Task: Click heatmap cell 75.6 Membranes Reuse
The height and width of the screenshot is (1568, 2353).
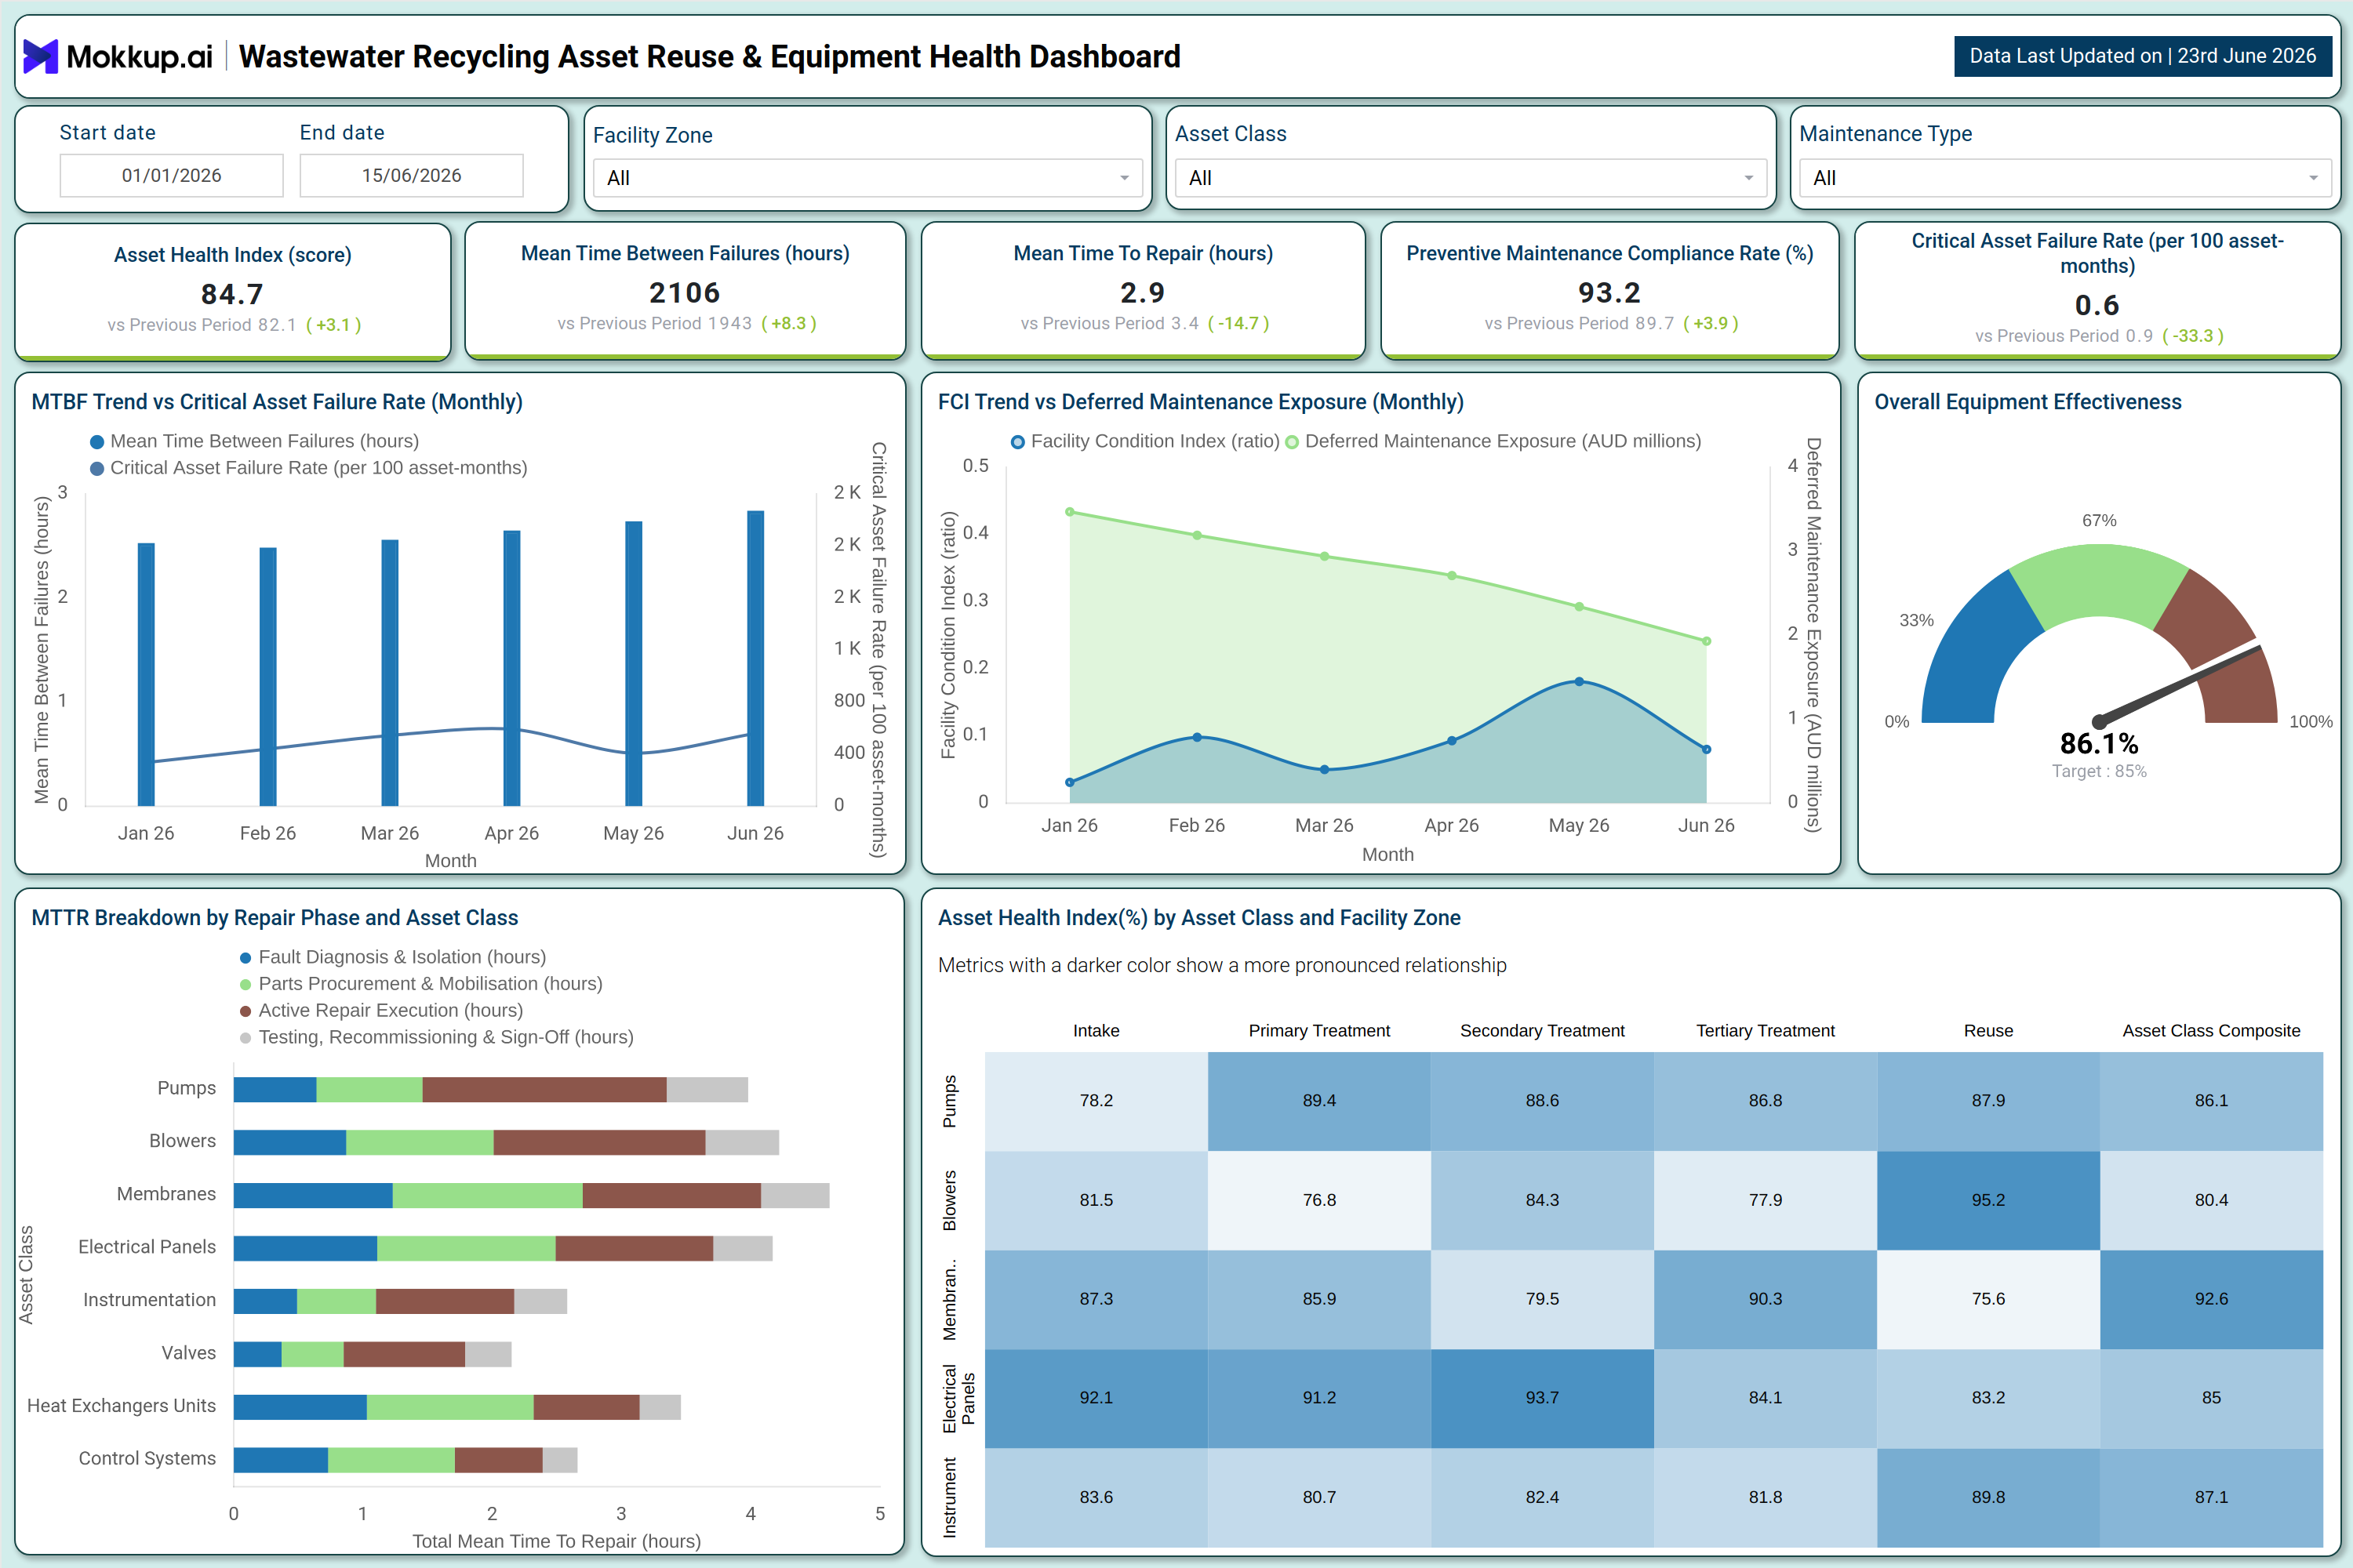Action: point(1989,1299)
